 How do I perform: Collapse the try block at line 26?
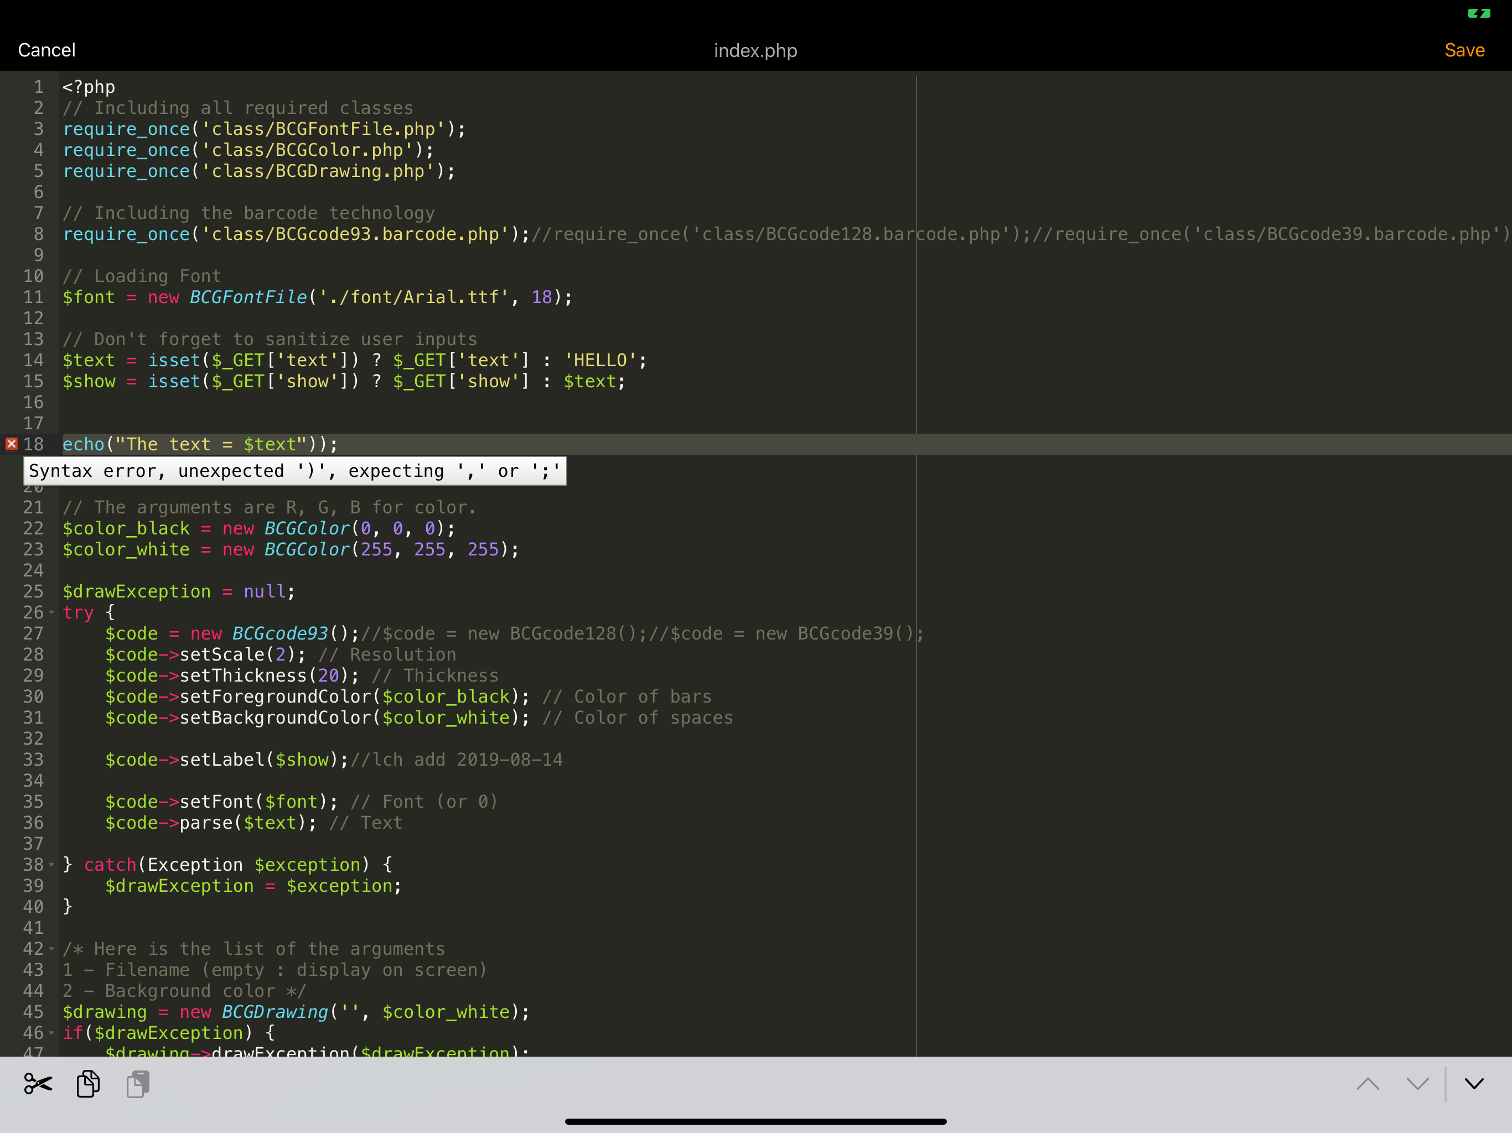(51, 612)
